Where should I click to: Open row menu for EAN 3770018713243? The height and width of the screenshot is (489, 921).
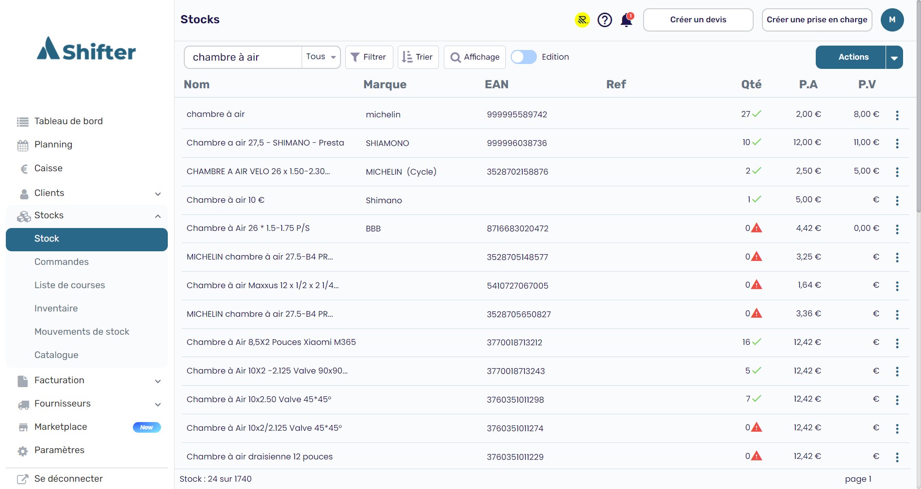(x=897, y=372)
